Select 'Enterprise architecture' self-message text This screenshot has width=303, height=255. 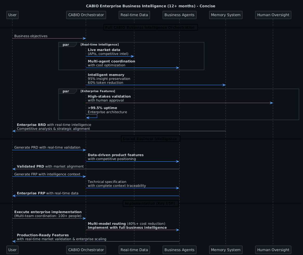coord(107,112)
